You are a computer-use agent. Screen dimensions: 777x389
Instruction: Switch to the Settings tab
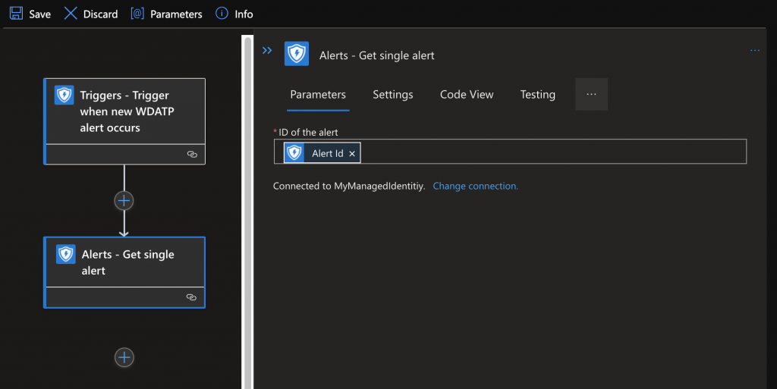tap(392, 95)
